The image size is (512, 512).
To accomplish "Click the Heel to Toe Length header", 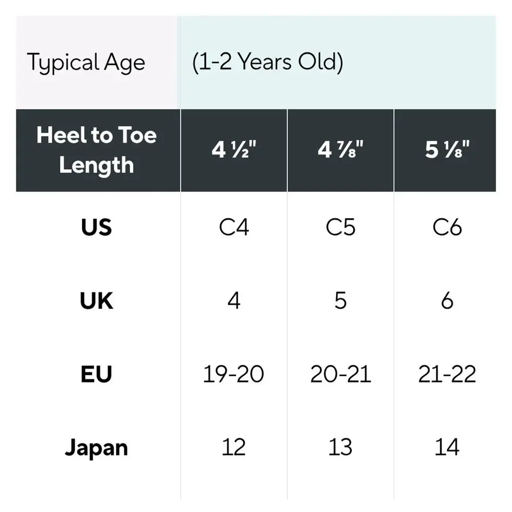I will tap(98, 150).
